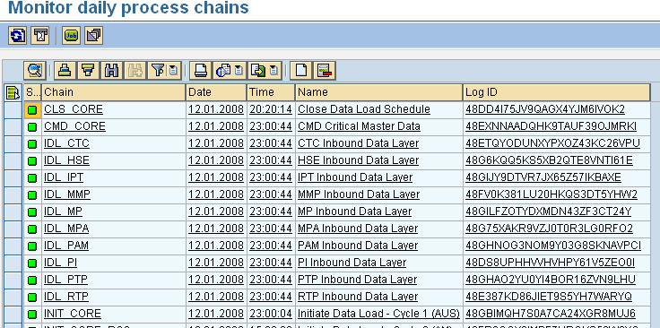Click the delete-filter icon next to Refresh
Image resolution: width=660 pixels, height=328 pixels.
[x=40, y=36]
